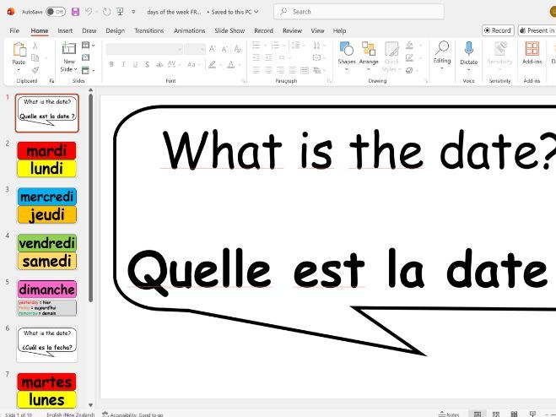This screenshot has height=417, width=556.
Task: Toggle Bold formatting
Action: click(111, 64)
